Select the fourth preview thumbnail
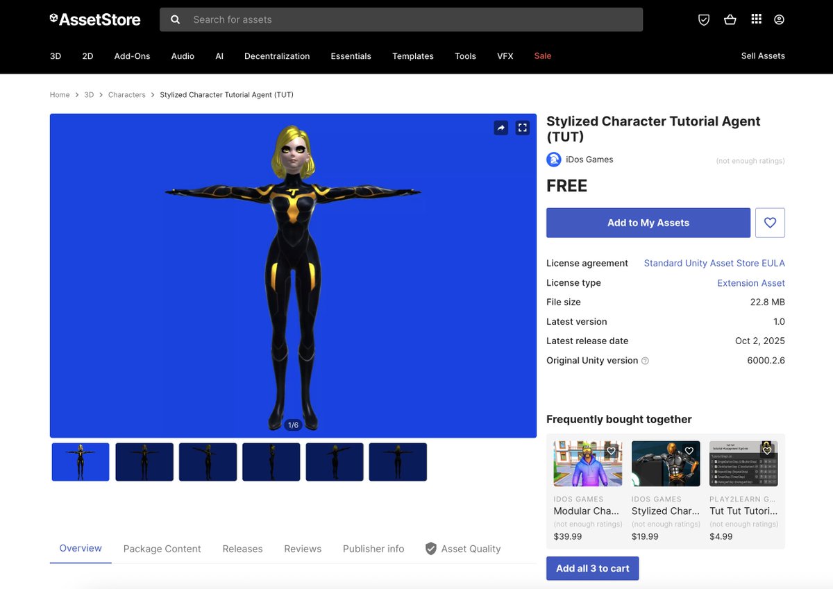The height and width of the screenshot is (589, 833). click(271, 462)
